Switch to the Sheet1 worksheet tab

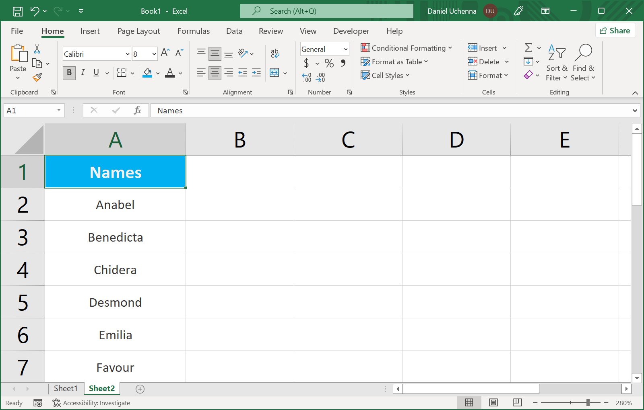(65, 388)
